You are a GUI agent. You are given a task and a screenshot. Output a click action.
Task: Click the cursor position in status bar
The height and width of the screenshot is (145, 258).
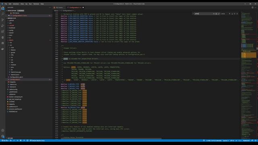(x=214, y=141)
